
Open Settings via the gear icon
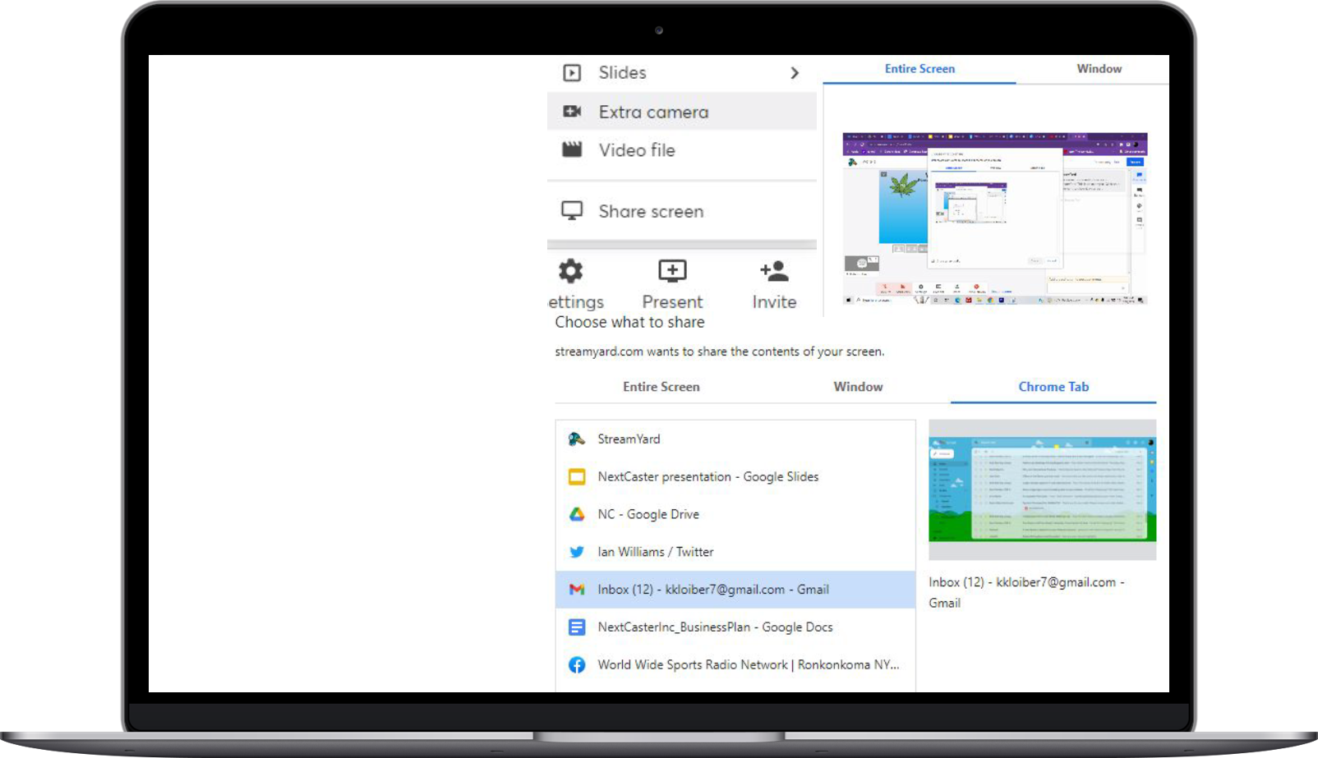tap(571, 271)
